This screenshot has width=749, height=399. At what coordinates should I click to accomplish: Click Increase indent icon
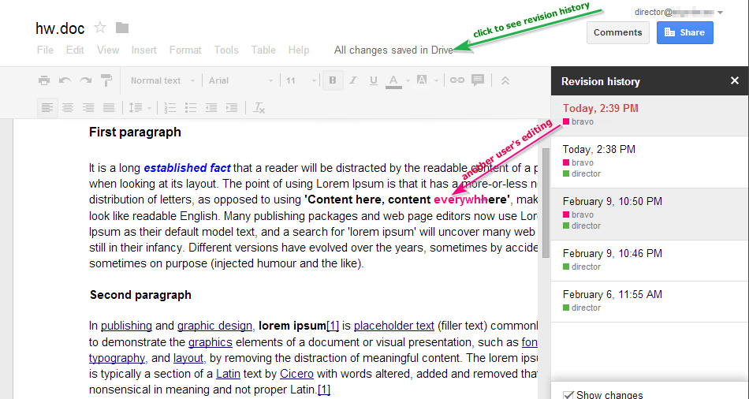coord(232,108)
